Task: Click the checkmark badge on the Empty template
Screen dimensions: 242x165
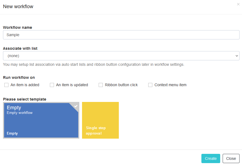Action: [76, 106]
